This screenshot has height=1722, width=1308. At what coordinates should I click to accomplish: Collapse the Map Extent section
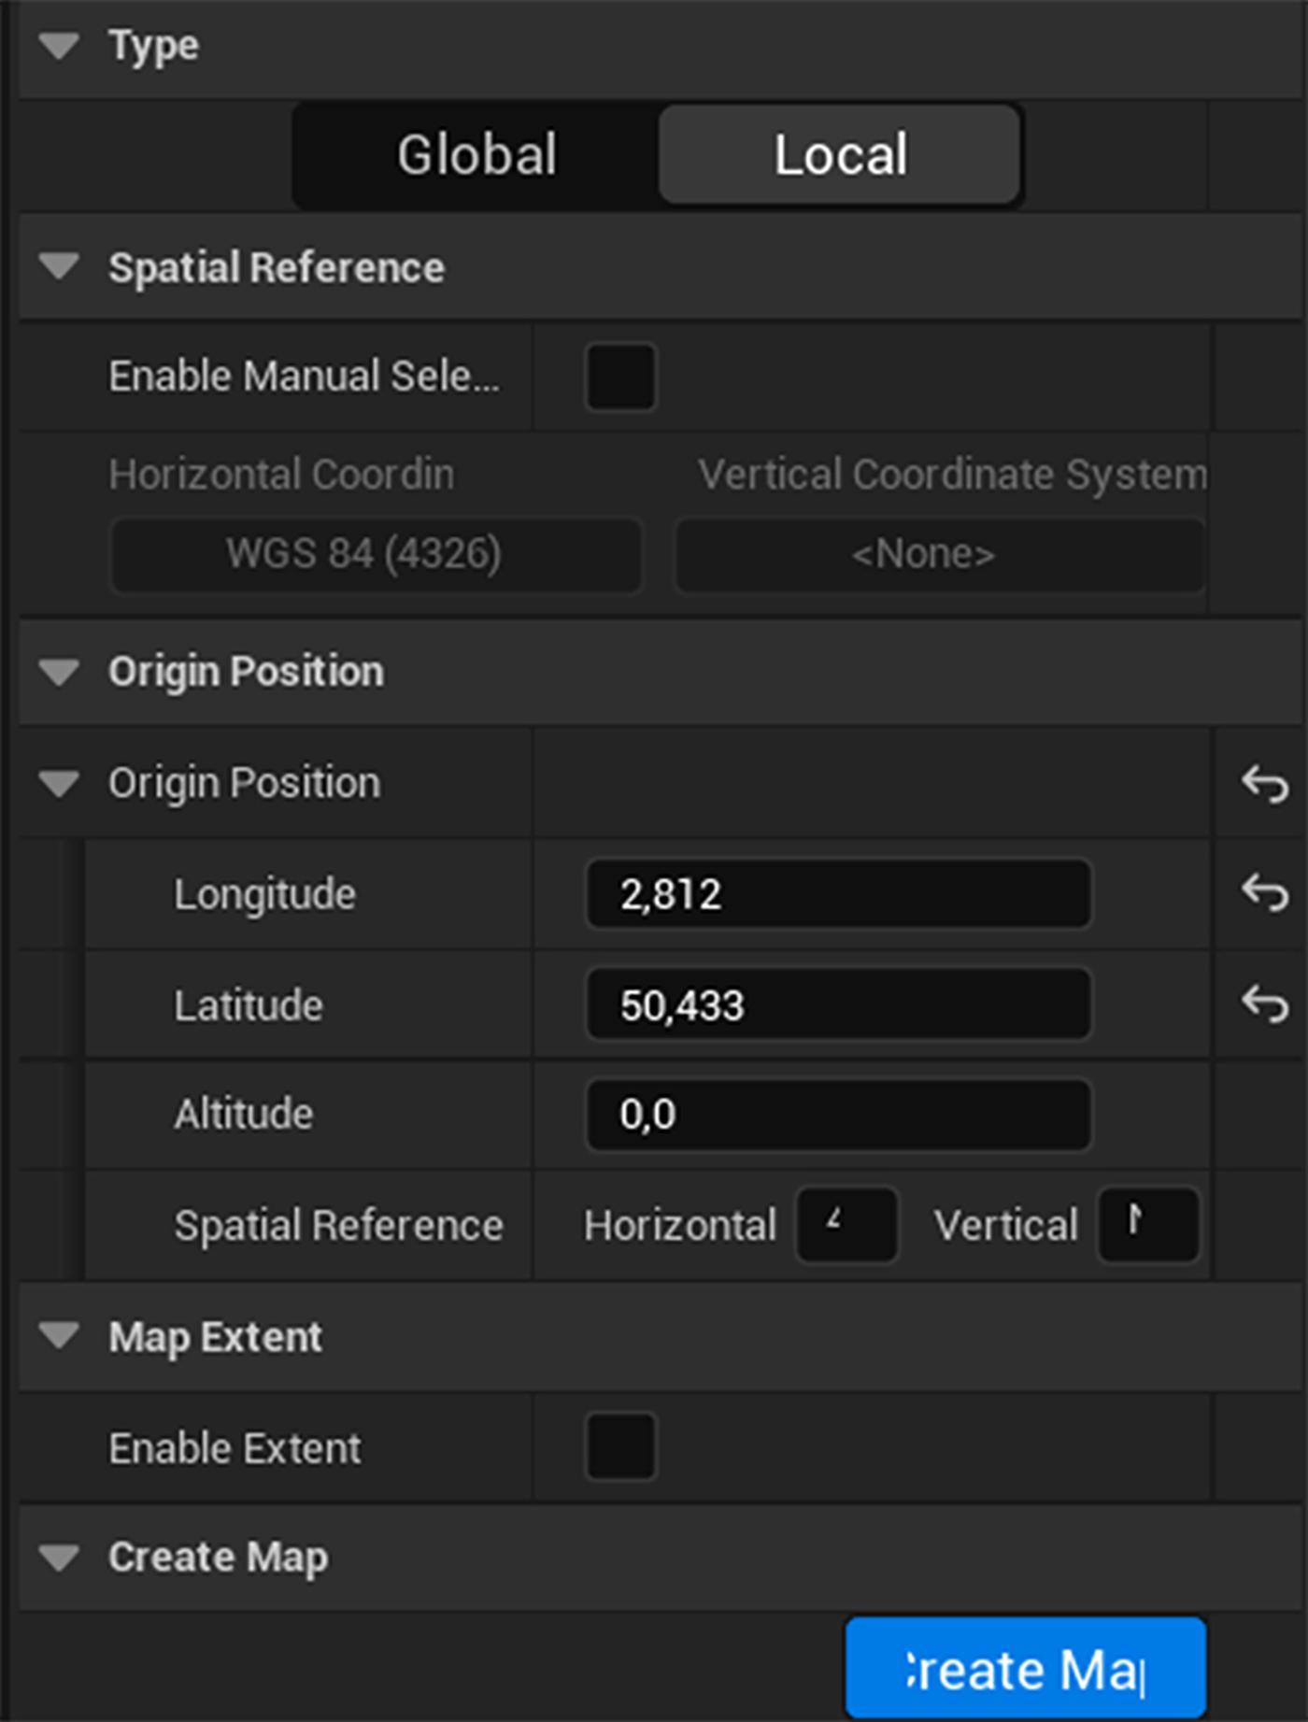[x=60, y=1336]
